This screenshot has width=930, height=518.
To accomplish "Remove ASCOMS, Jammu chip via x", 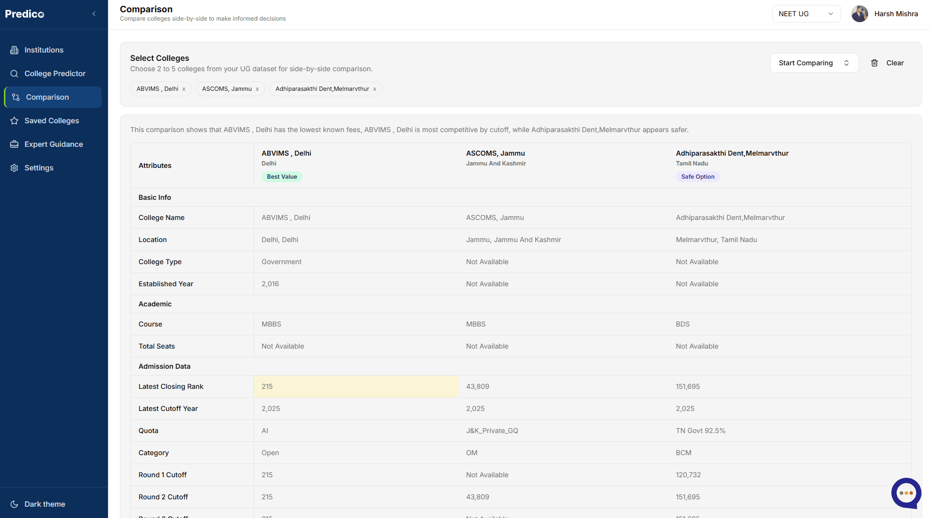I will pyautogui.click(x=257, y=89).
